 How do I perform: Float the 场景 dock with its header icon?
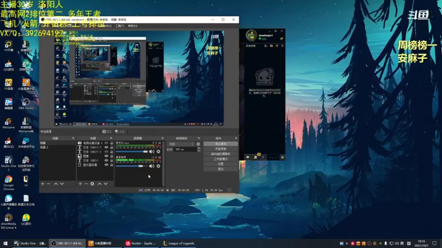click(73, 138)
